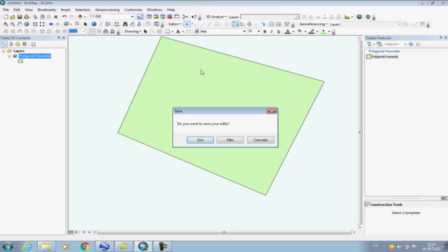Open the Selection menu
The height and width of the screenshot is (252, 448).
coord(83,10)
